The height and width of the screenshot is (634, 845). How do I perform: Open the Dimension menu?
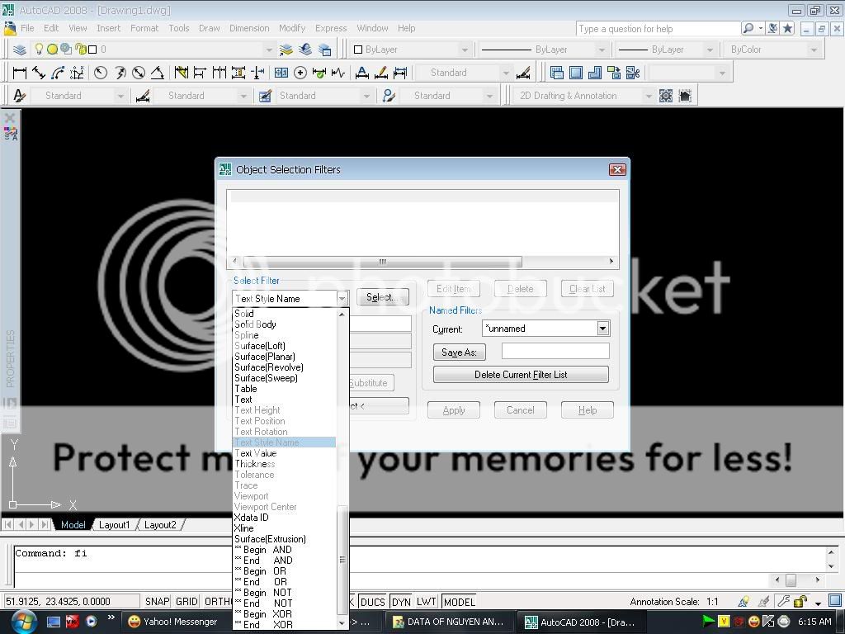249,28
